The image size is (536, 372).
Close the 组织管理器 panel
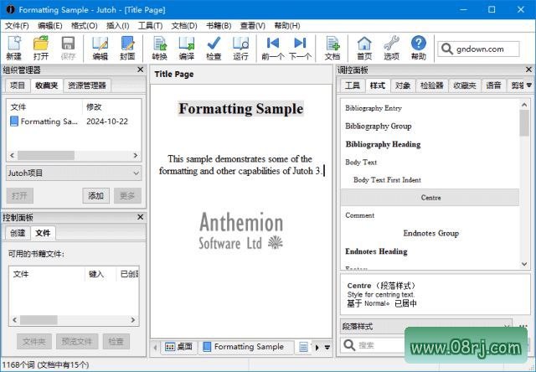(140, 70)
